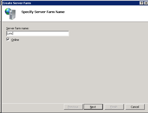The width and height of the screenshot is (148, 113).
Task: Close the Create Server Farm dialog
Action: [146, 3]
